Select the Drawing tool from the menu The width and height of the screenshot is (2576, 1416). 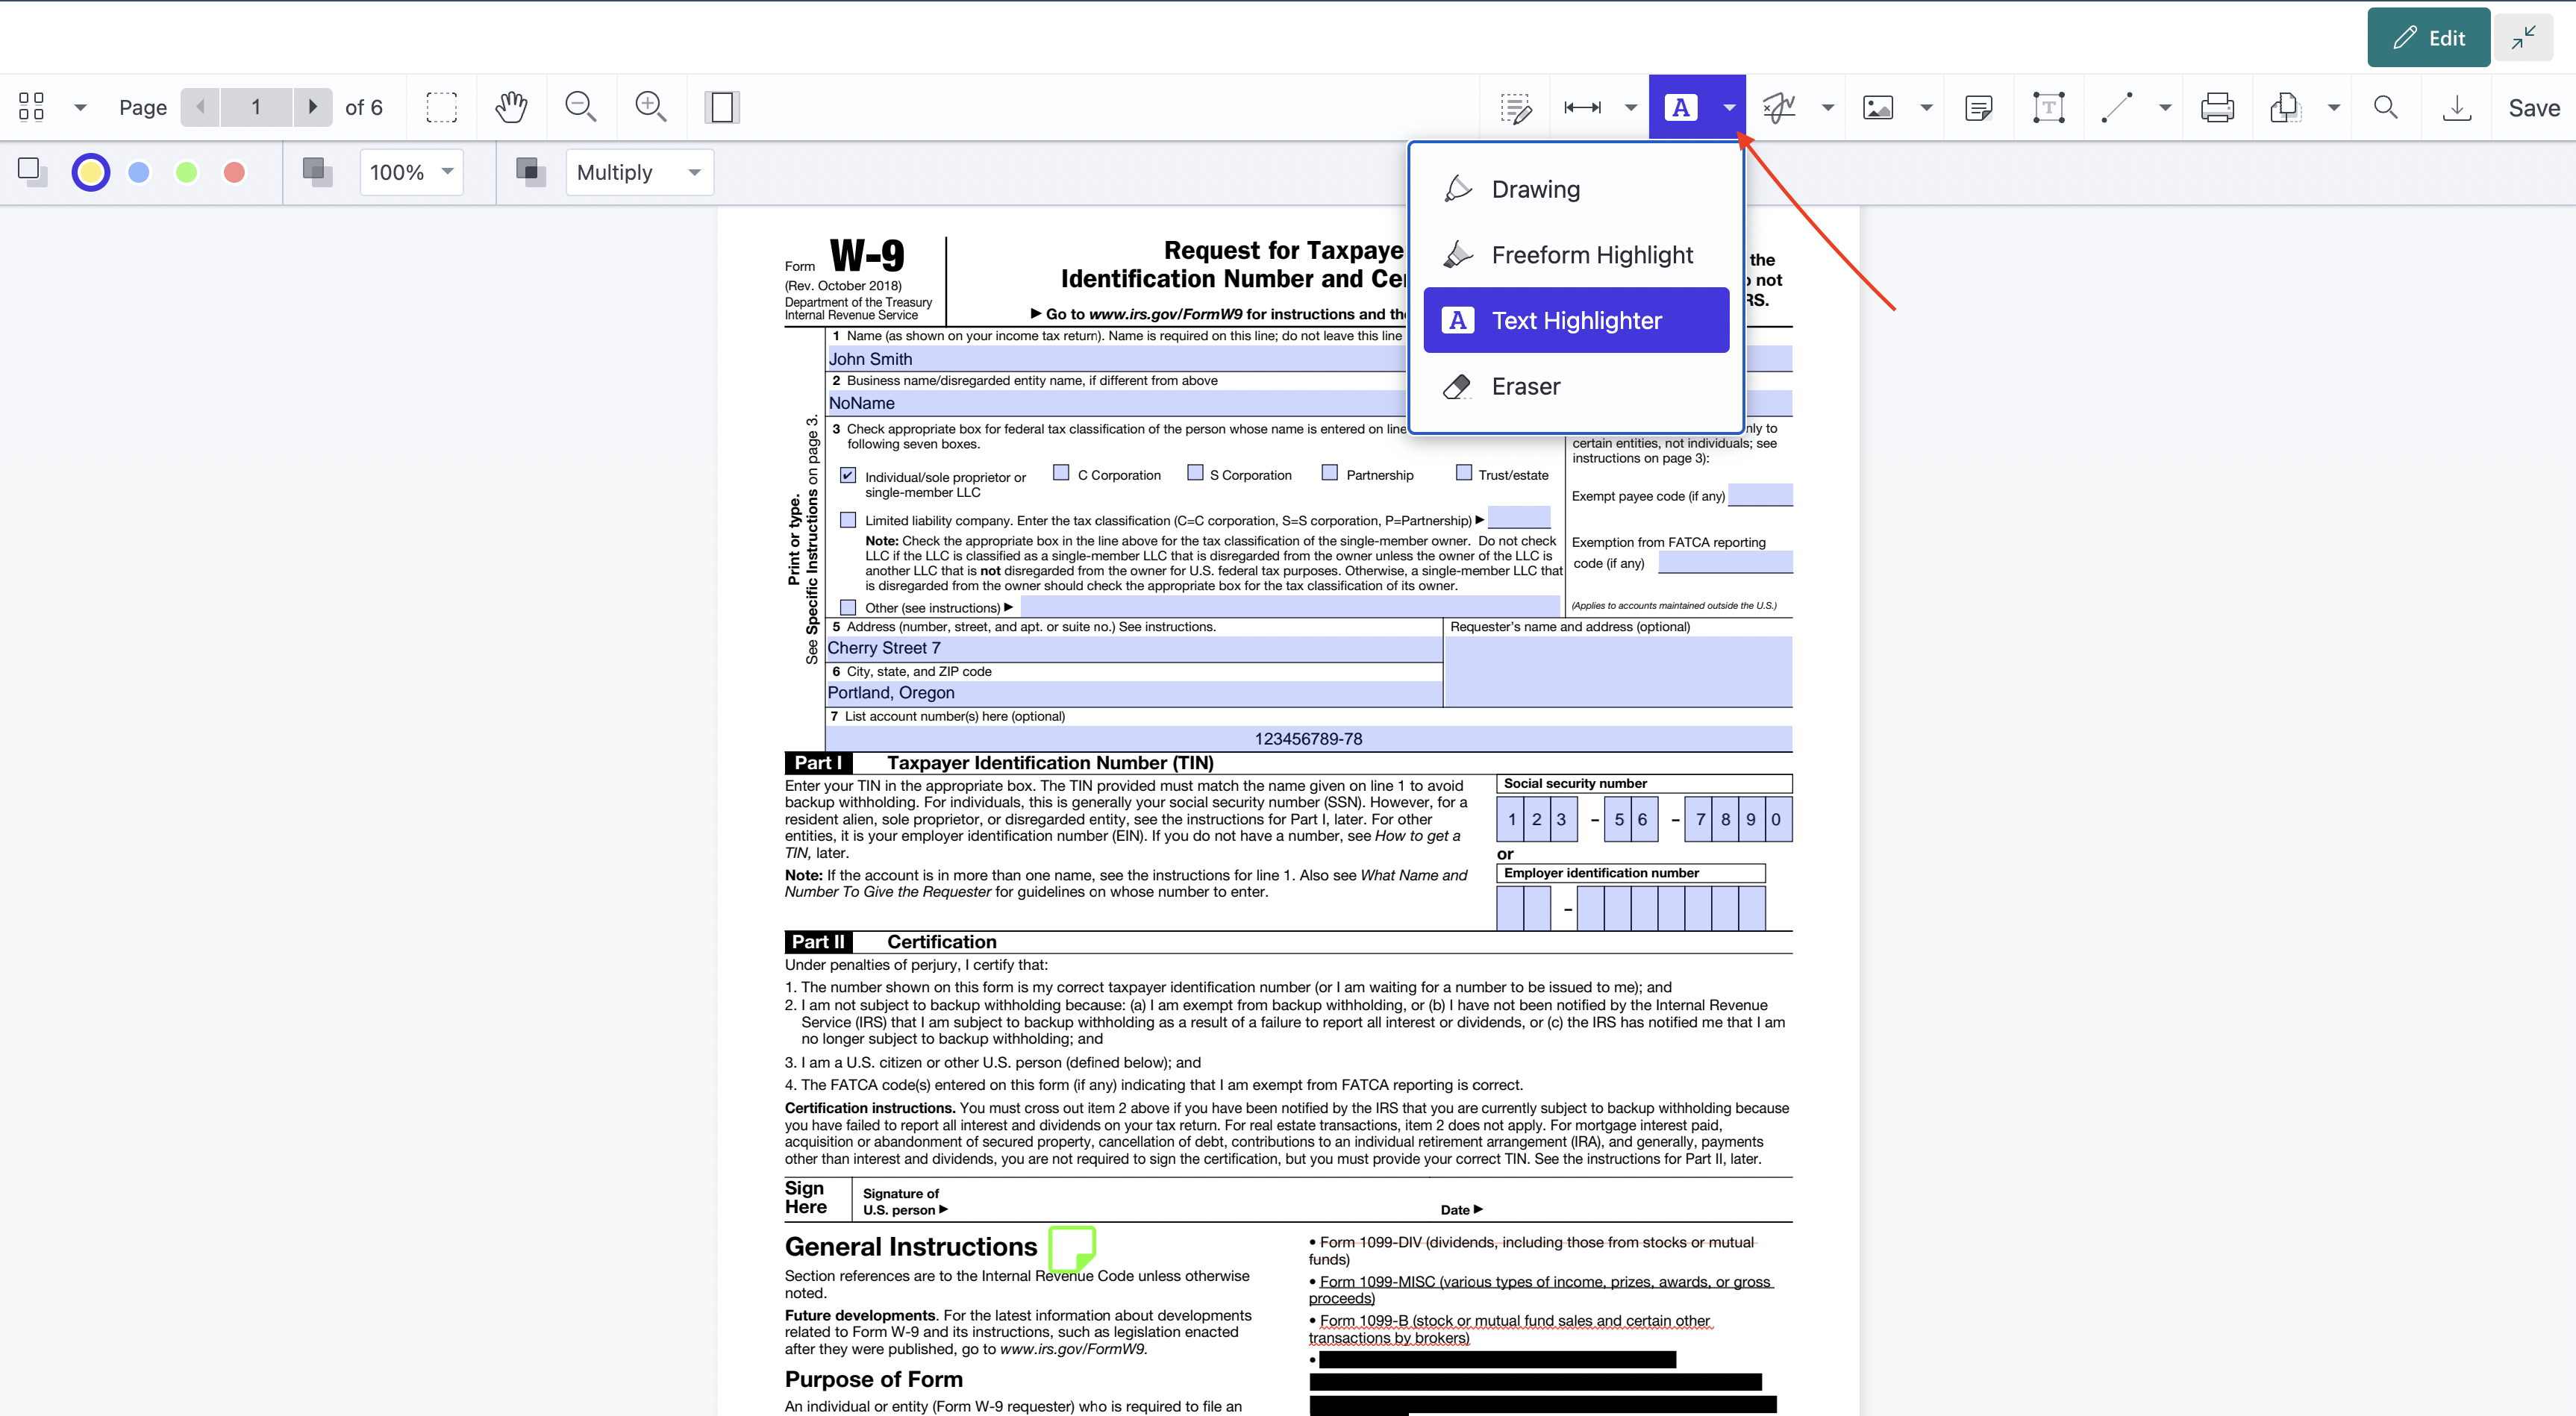point(1536,189)
